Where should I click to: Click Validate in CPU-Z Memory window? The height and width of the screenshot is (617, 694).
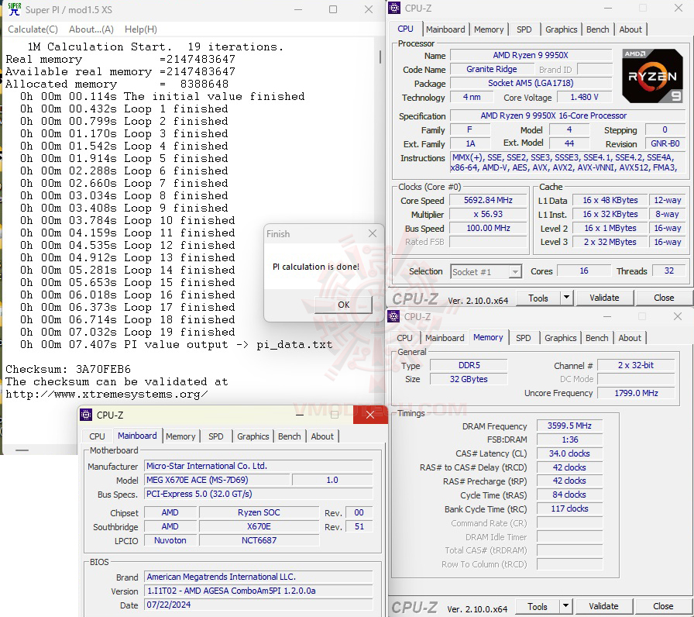click(x=603, y=606)
